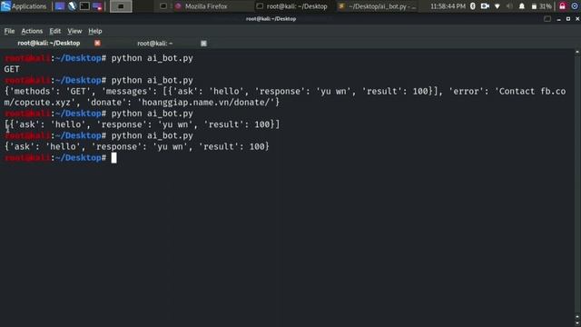The height and width of the screenshot is (327, 581).
Task: Click the scrollbar up arrow in terminal
Action: pos(577,53)
